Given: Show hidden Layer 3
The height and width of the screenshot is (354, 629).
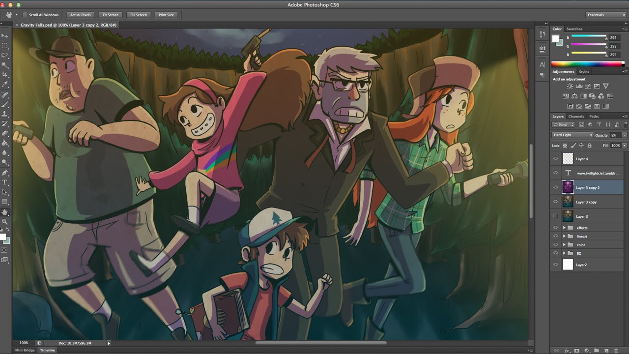Looking at the screenshot, I should click(x=556, y=216).
